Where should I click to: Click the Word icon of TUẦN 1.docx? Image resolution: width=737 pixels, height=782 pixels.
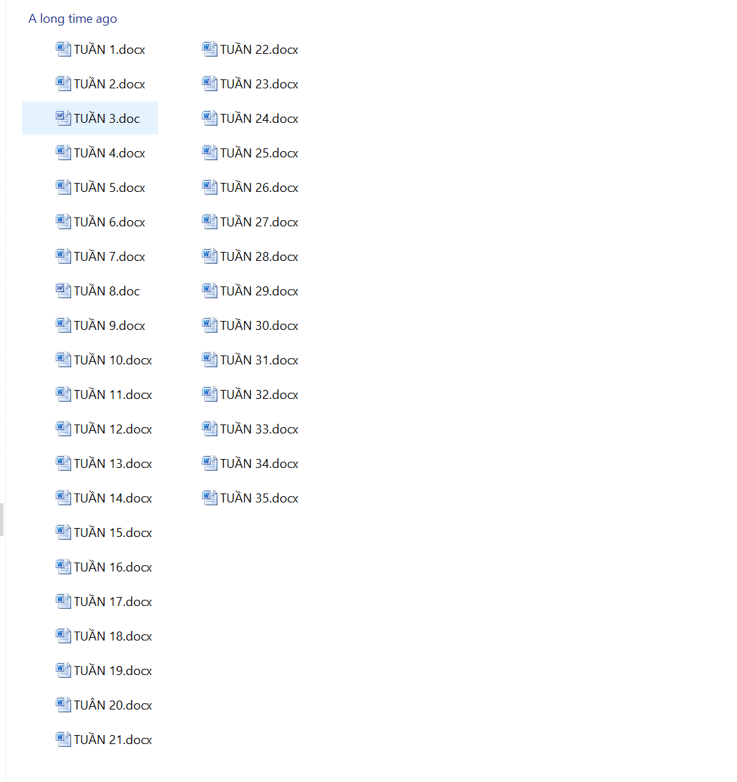coord(63,49)
